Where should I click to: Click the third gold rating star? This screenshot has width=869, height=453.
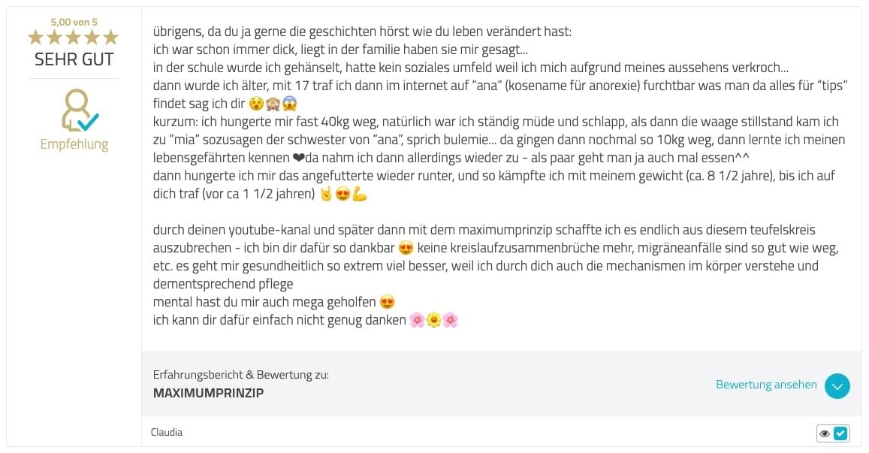click(x=73, y=37)
